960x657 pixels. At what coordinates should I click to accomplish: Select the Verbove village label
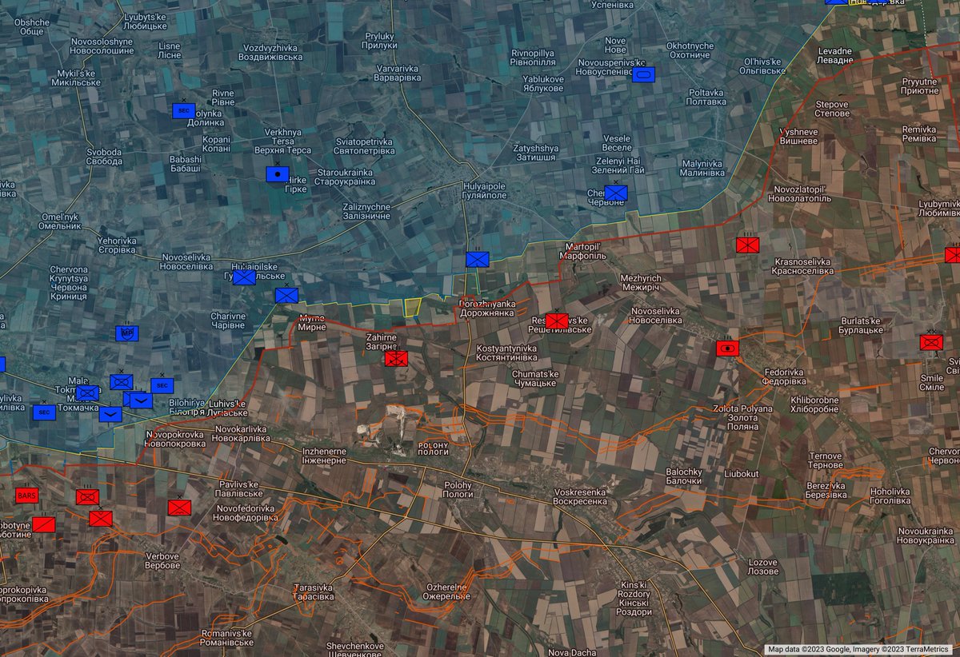coord(162,561)
